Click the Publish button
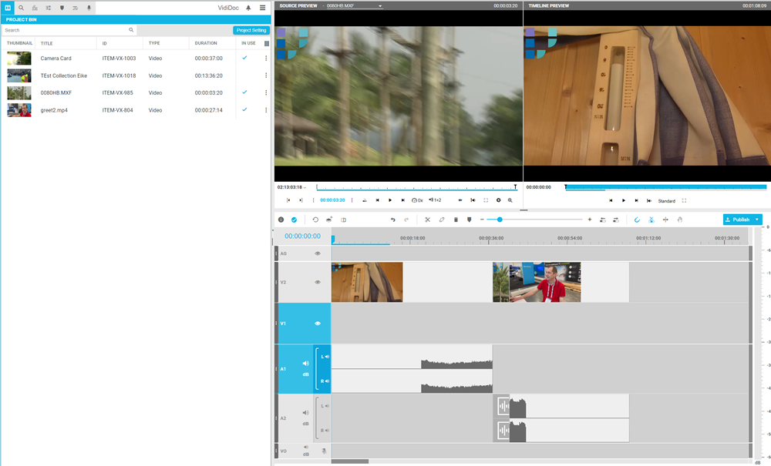This screenshot has width=771, height=466. click(x=739, y=220)
